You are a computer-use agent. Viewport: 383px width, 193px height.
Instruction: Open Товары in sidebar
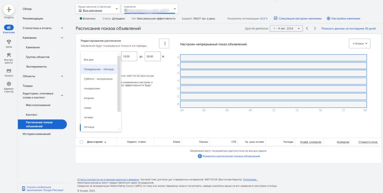[28, 86]
